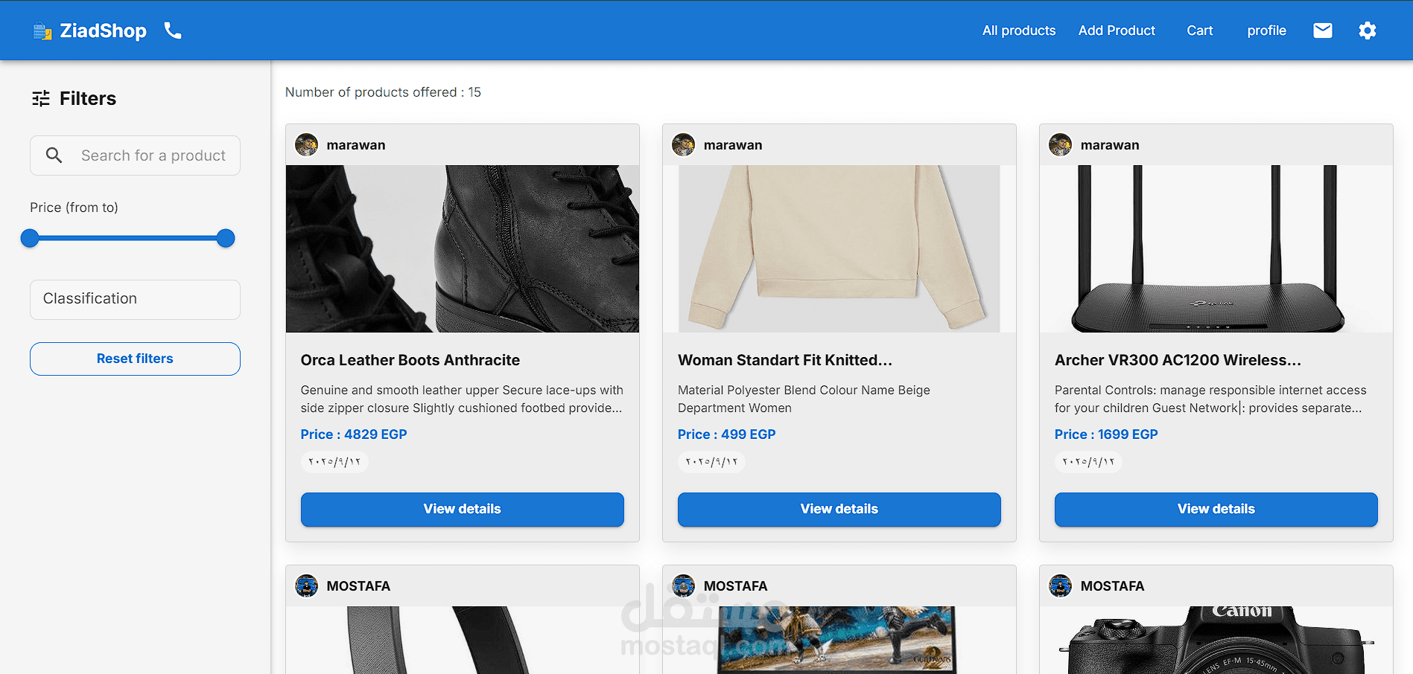The image size is (1413, 674).
Task: Open the All products page
Action: (x=1019, y=31)
